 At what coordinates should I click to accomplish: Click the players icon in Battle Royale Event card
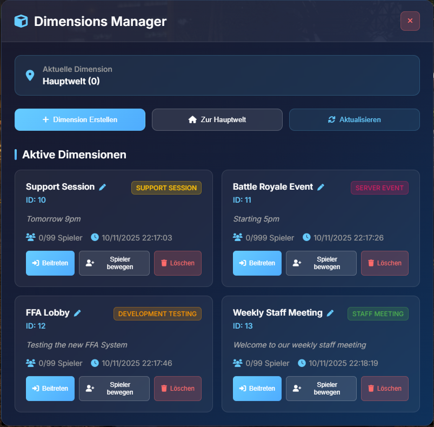coord(238,237)
